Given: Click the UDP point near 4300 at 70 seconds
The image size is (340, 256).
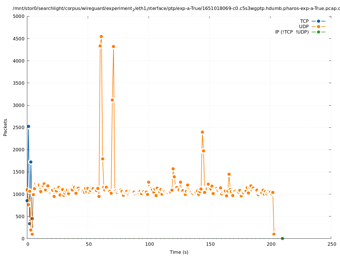Looking at the screenshot, I should [113, 46].
